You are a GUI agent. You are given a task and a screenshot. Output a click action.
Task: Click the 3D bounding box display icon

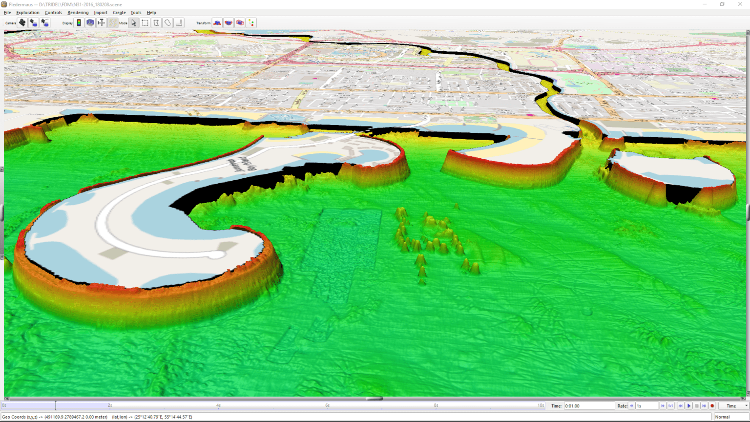pyautogui.click(x=91, y=22)
